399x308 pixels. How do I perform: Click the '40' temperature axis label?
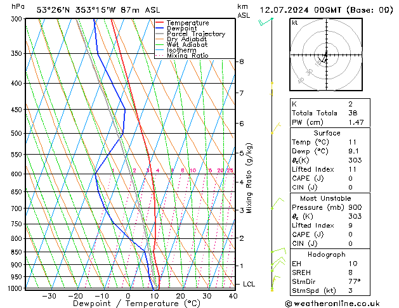233,297
